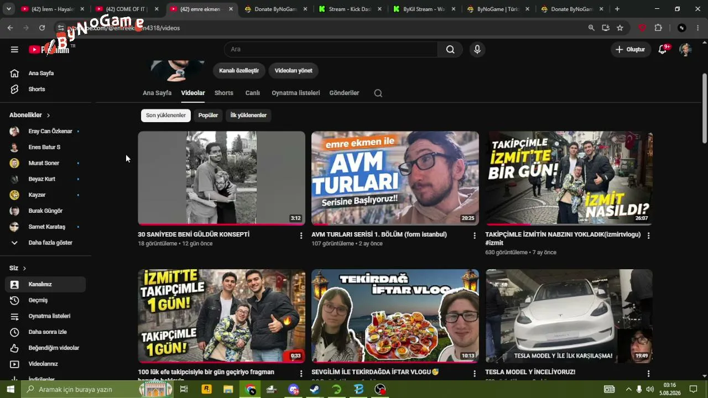The width and height of the screenshot is (708, 398).
Task: Start voice search with the microphone icon
Action: (477, 49)
